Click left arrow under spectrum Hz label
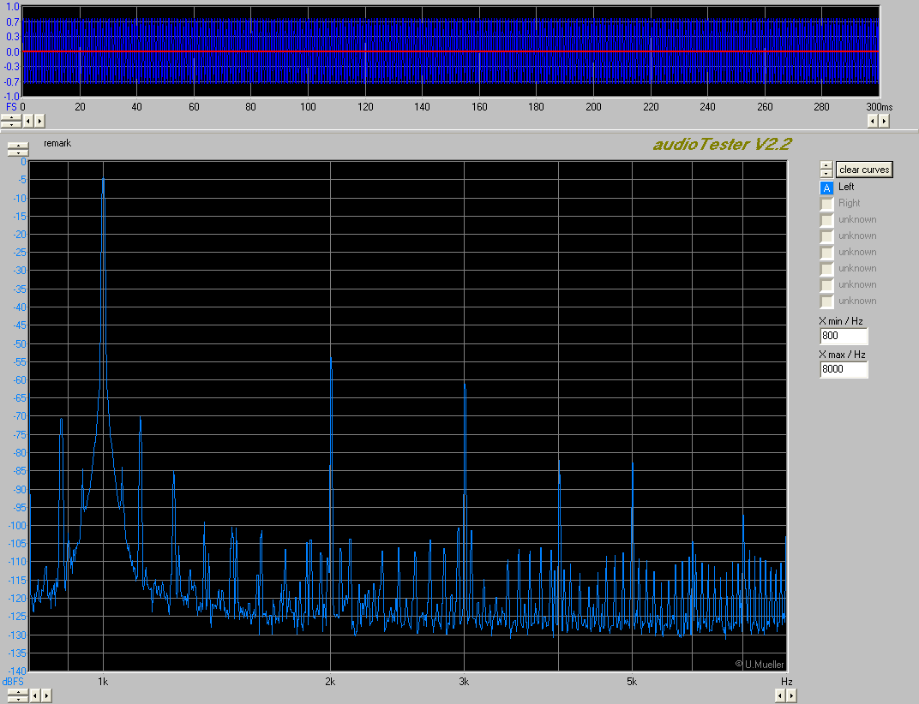 (x=779, y=695)
